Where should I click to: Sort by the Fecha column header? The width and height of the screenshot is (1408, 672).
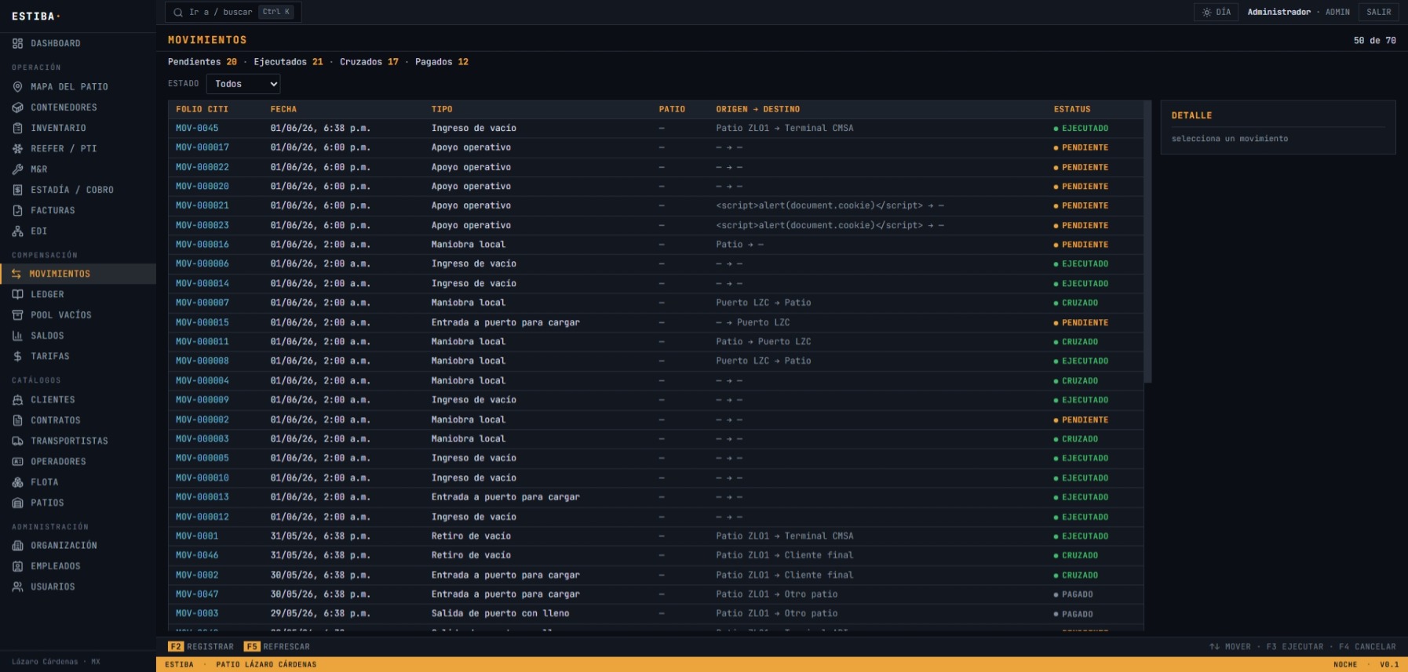click(x=283, y=110)
